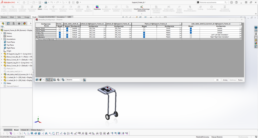Open the Złożenie dropdown in dialog toolbar
This screenshot has height=138, width=258.
click(73, 80)
